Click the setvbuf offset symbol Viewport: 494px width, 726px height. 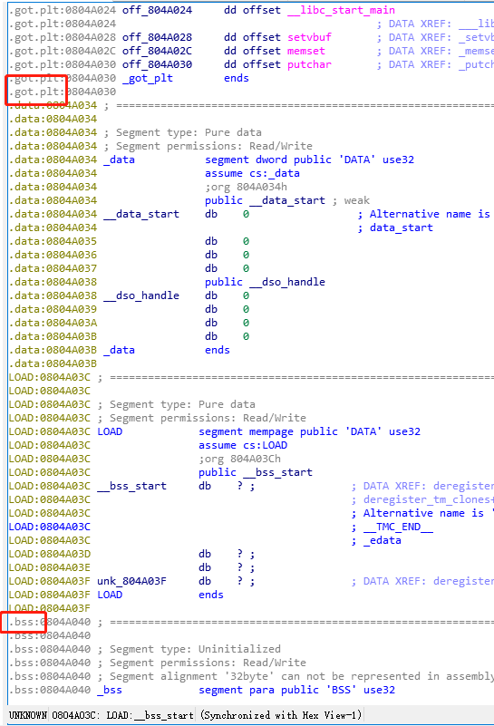pyautogui.click(x=309, y=37)
